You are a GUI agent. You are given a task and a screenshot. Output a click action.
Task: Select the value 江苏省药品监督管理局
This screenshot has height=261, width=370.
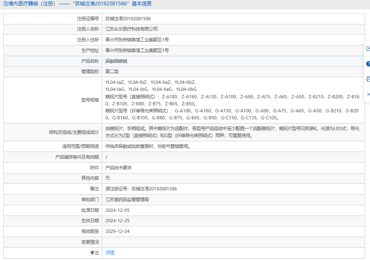coord(127,200)
